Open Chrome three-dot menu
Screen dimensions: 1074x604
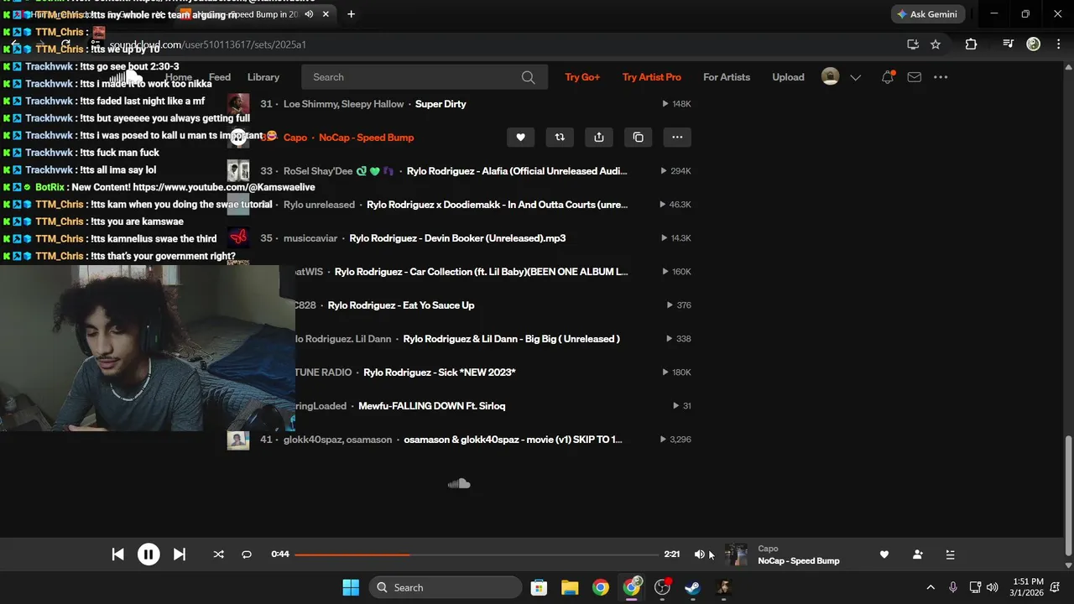[x=1058, y=44]
